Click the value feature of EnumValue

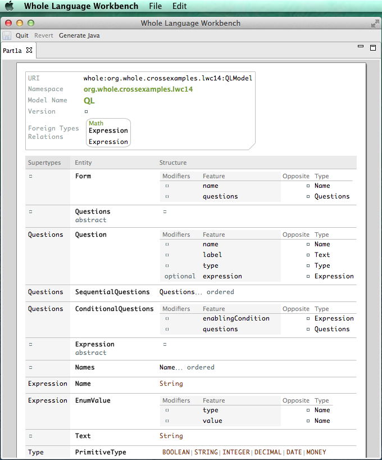pos(212,421)
